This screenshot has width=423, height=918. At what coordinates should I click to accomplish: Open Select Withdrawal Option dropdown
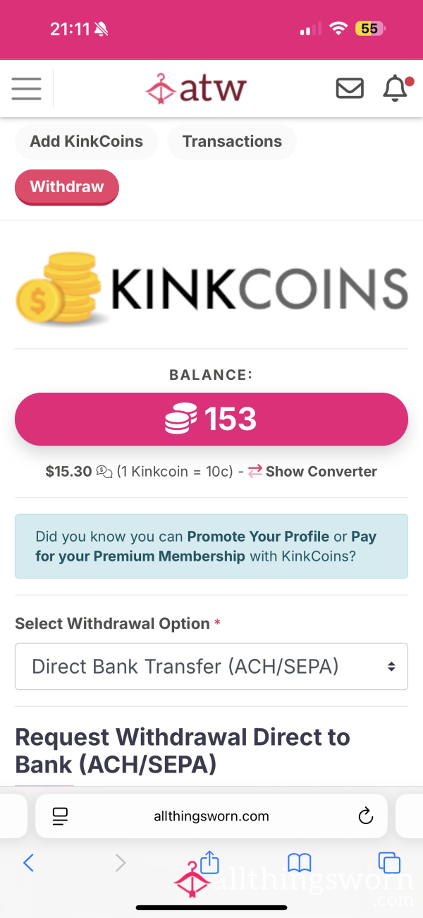click(x=211, y=666)
